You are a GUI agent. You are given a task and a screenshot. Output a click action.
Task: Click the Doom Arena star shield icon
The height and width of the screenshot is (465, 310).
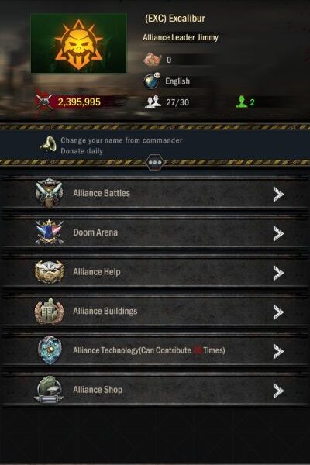click(49, 232)
